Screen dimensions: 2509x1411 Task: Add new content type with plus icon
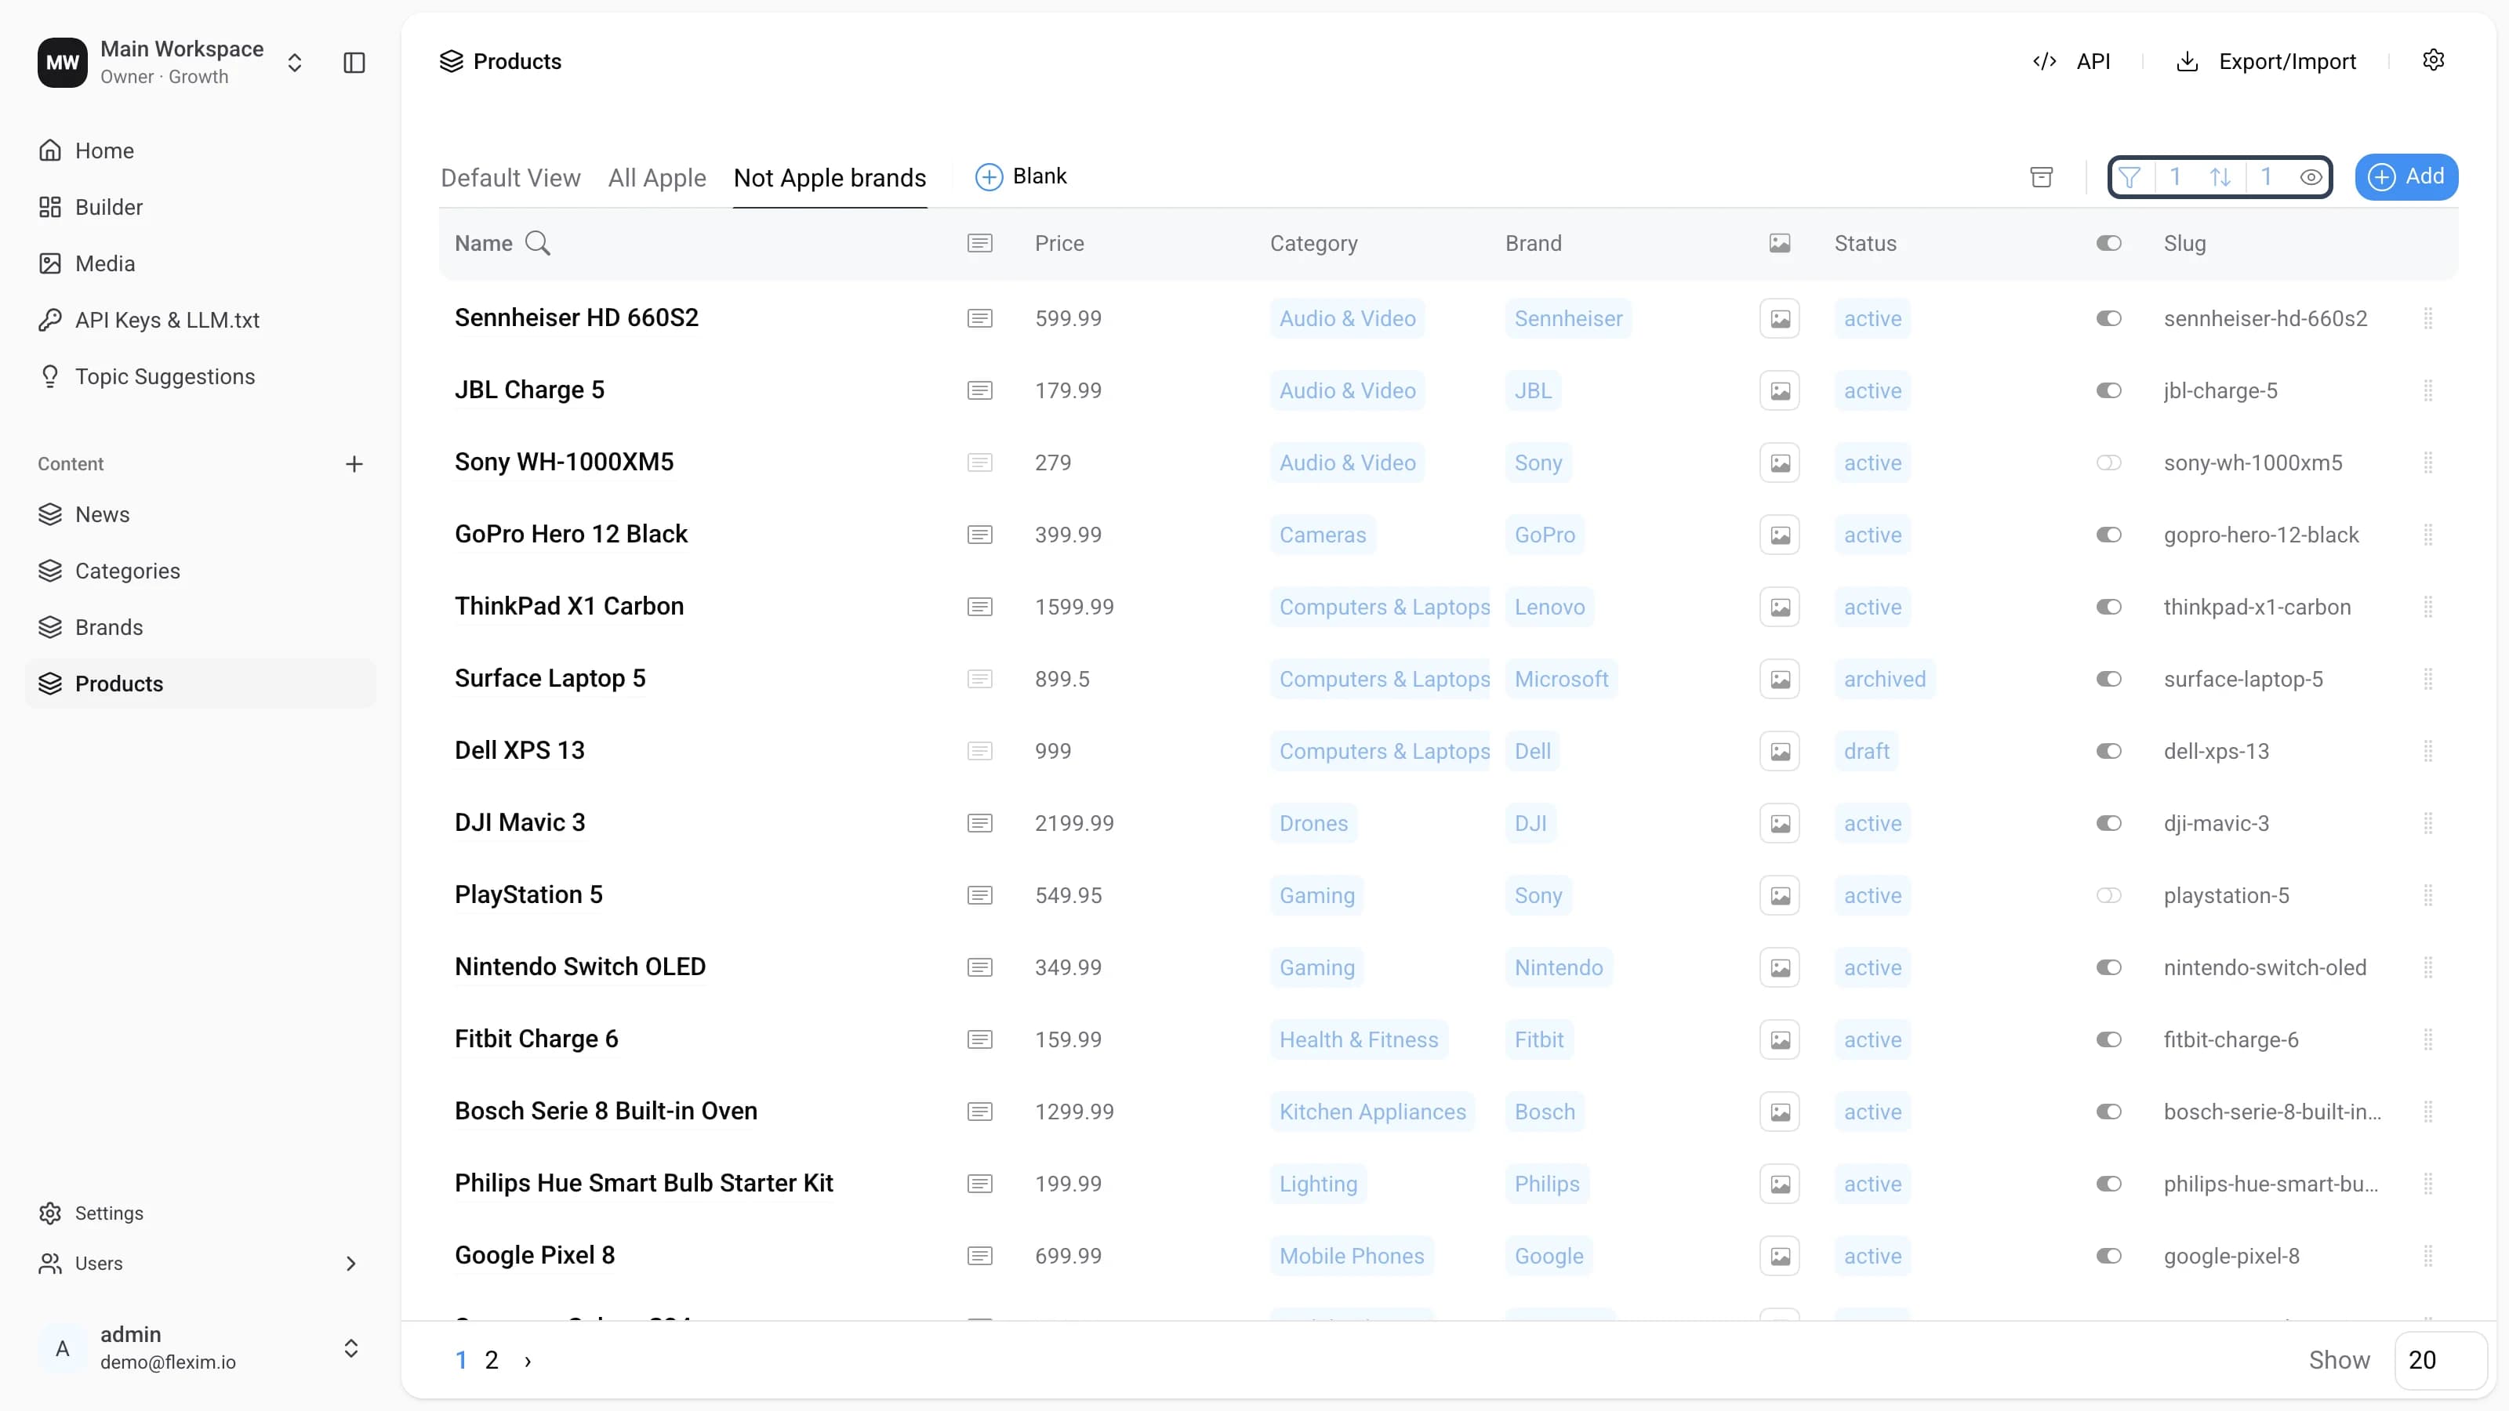coord(354,463)
